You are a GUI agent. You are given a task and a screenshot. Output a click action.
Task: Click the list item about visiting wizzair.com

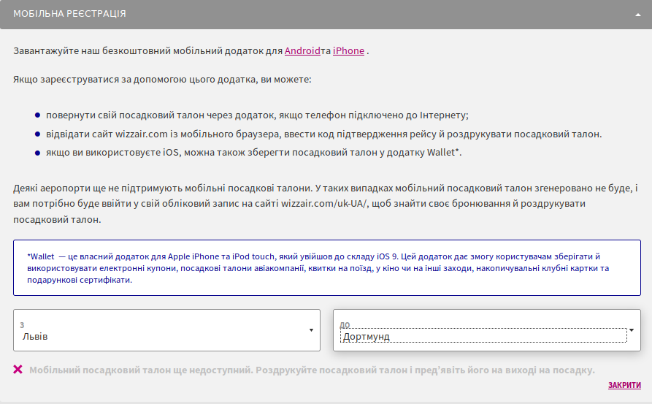coord(323,134)
